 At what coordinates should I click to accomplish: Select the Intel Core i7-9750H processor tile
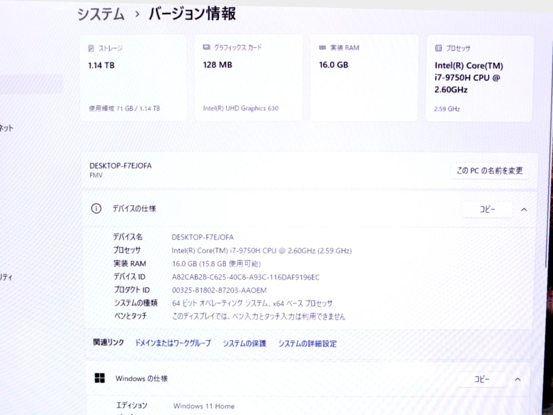pyautogui.click(x=480, y=79)
